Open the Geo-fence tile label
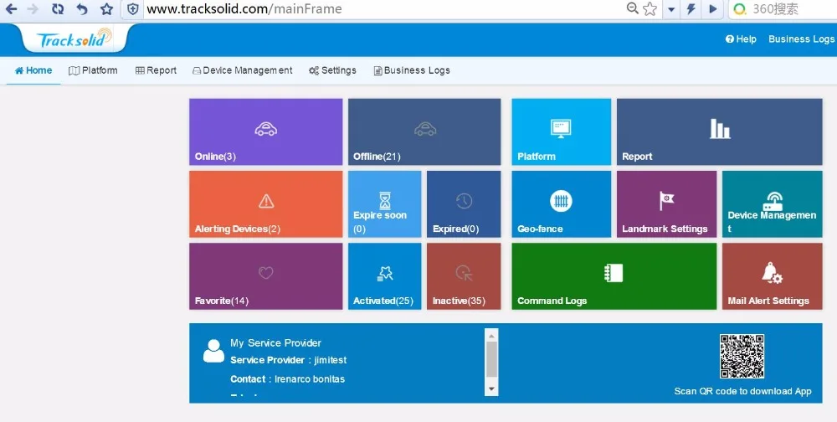Viewport: 837px width, 422px height. pyautogui.click(x=540, y=229)
